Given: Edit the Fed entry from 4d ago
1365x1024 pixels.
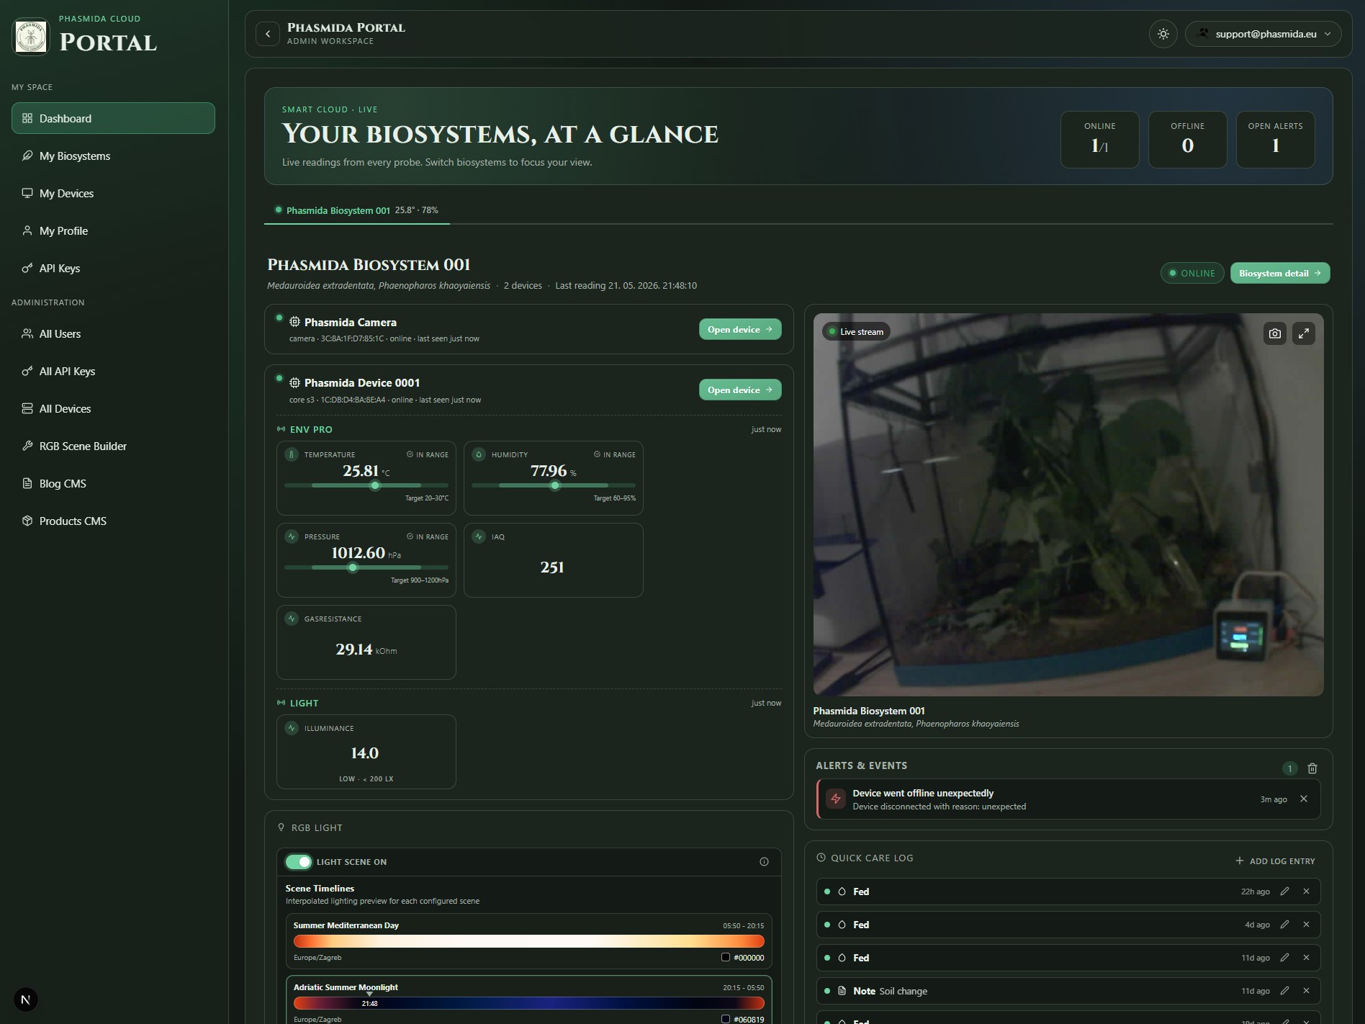Looking at the screenshot, I should tap(1284, 925).
